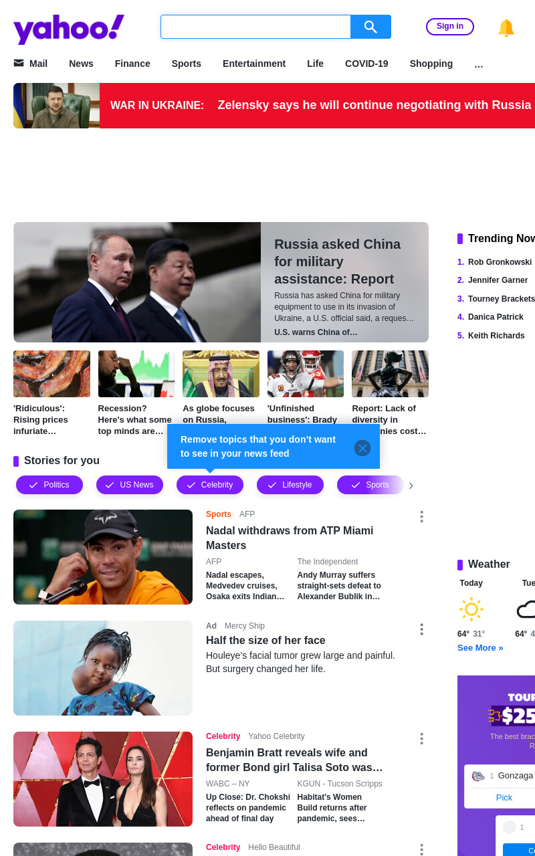The height and width of the screenshot is (856, 535).
Task: Open the Benjamin Bratt red carpet photo
Action: tap(103, 779)
